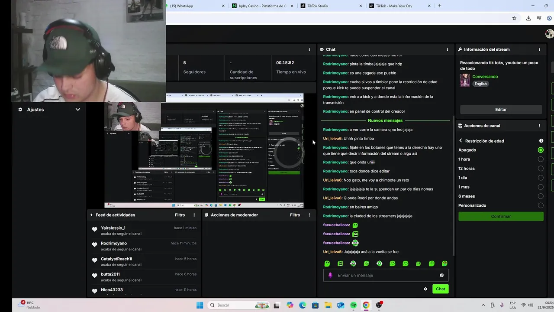Open Filtro in Acciones de moderador

[295, 215]
